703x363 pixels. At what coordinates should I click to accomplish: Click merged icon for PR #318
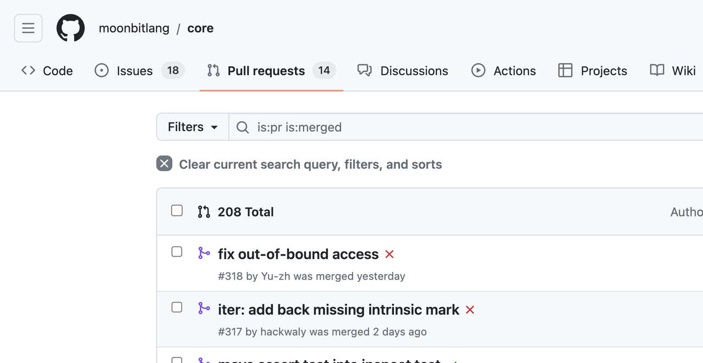(204, 253)
